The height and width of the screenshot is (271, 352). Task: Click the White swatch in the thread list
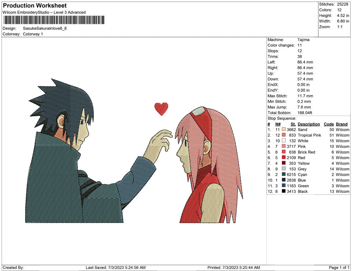283,141
